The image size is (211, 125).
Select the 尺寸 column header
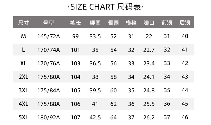pos(23,23)
